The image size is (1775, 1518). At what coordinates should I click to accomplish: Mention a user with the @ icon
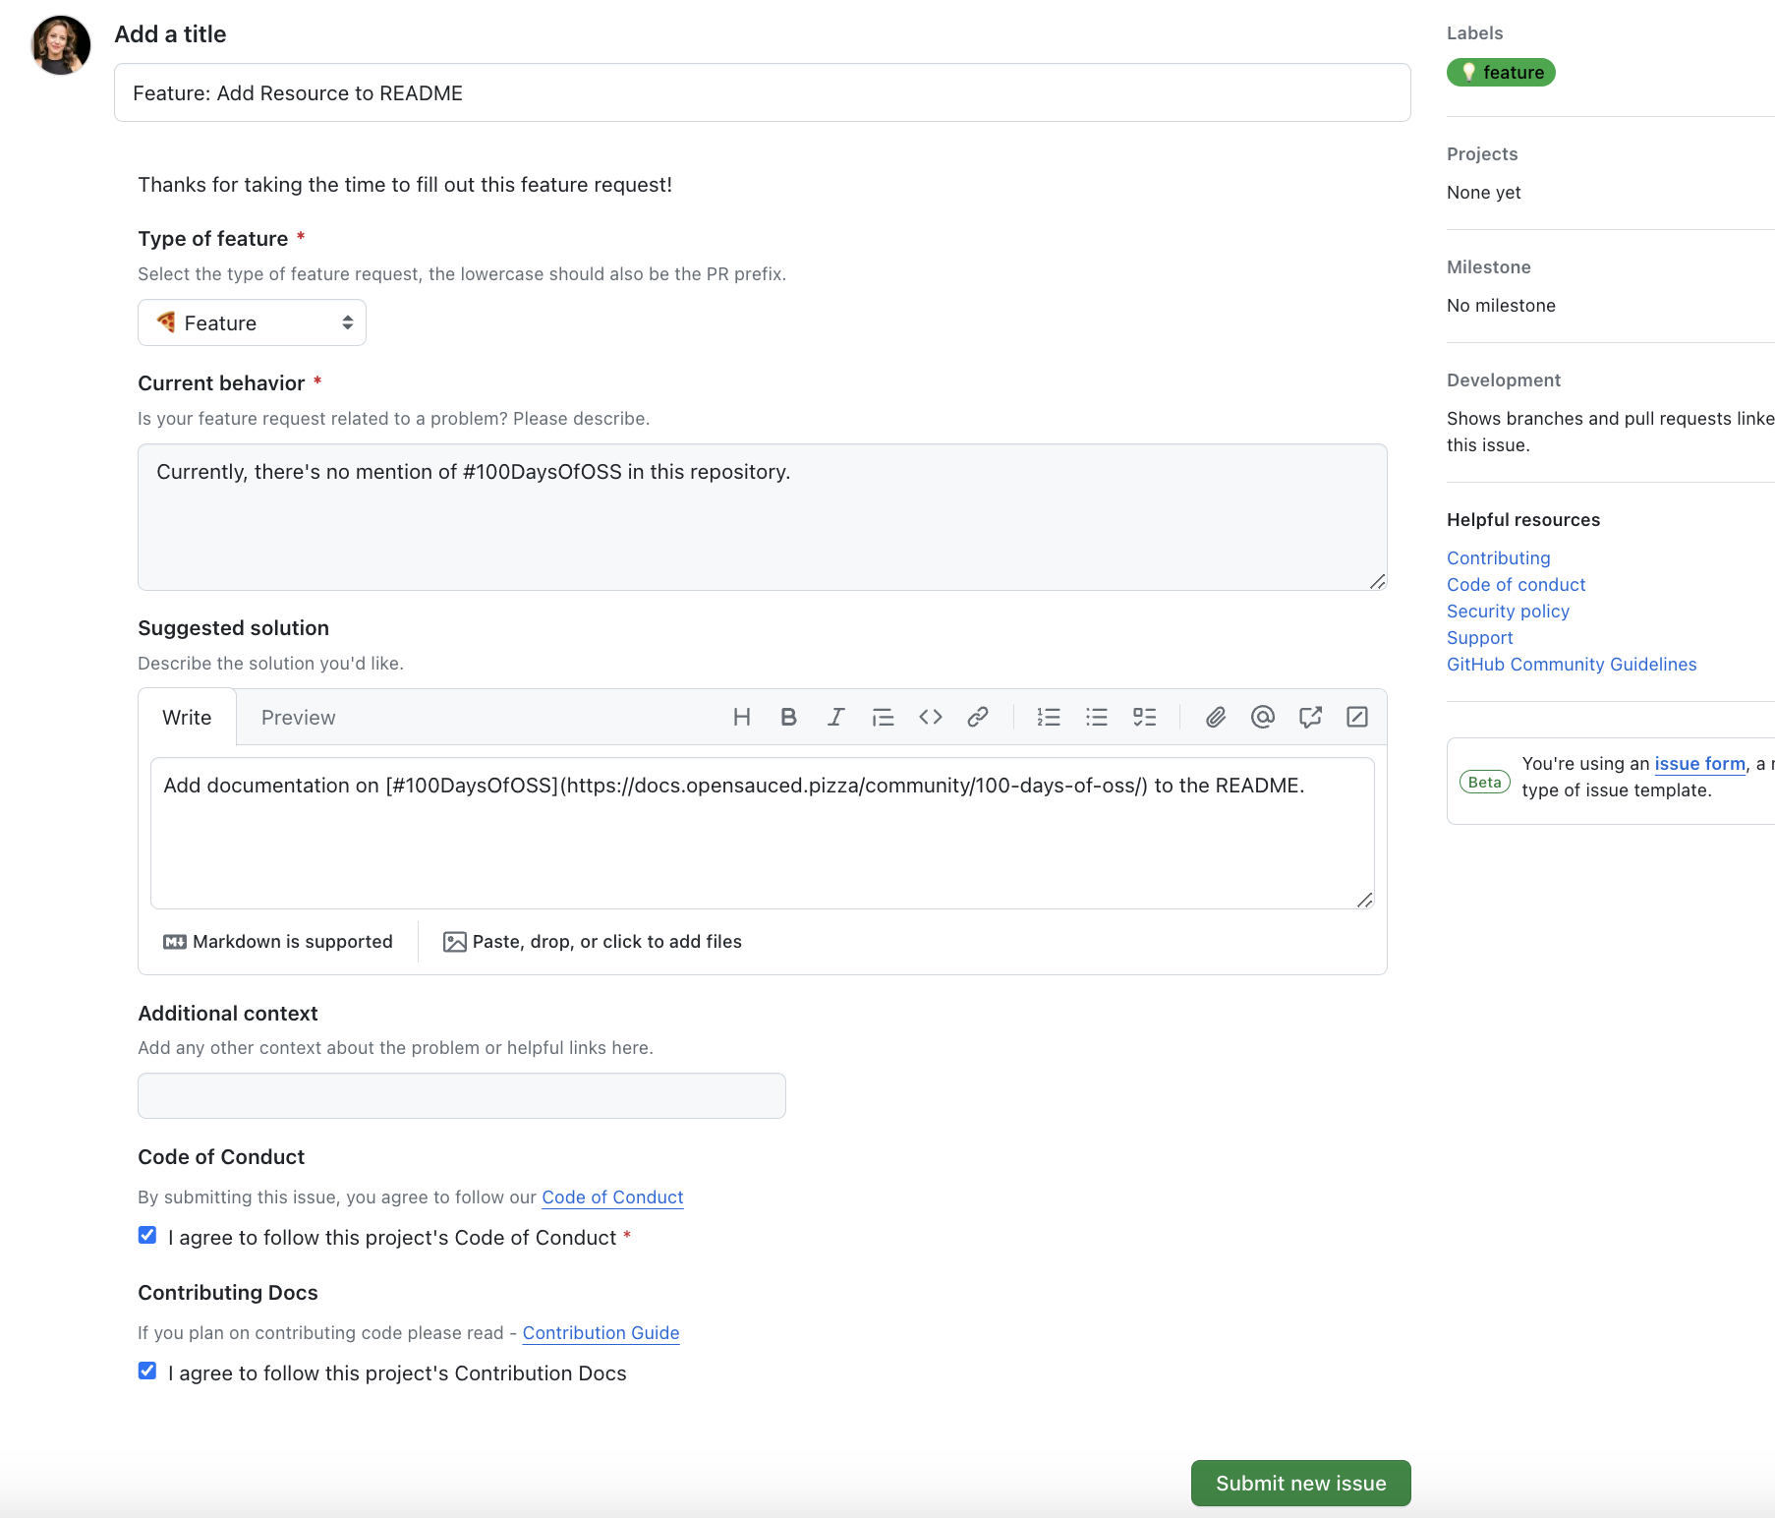point(1262,717)
